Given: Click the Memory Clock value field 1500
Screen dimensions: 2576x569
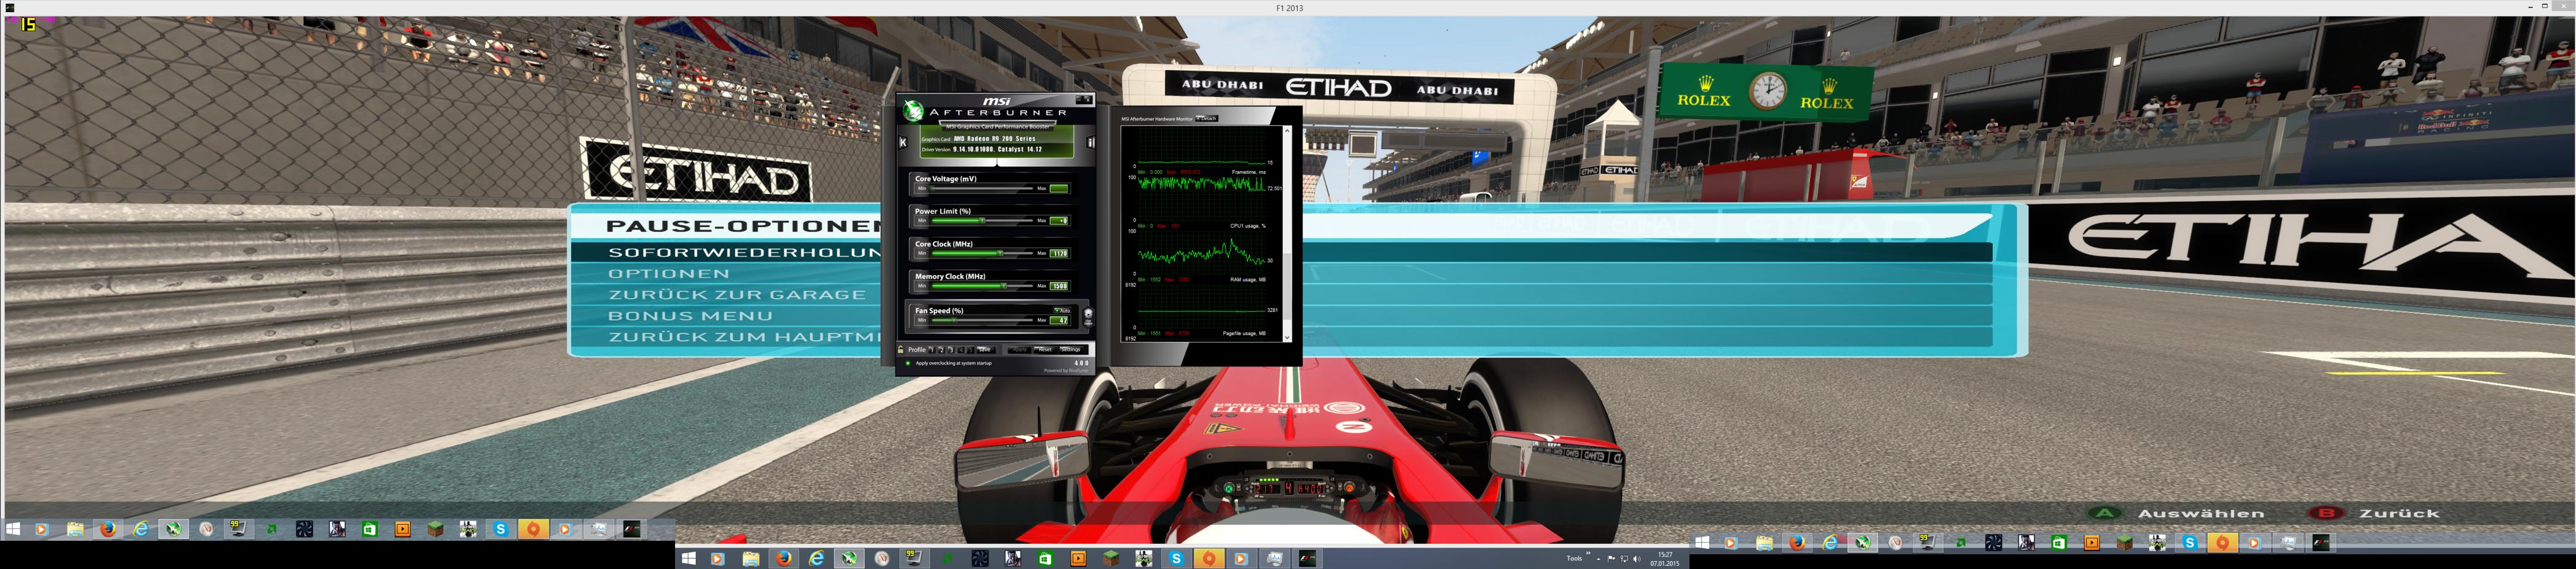Looking at the screenshot, I should pos(1059,287).
